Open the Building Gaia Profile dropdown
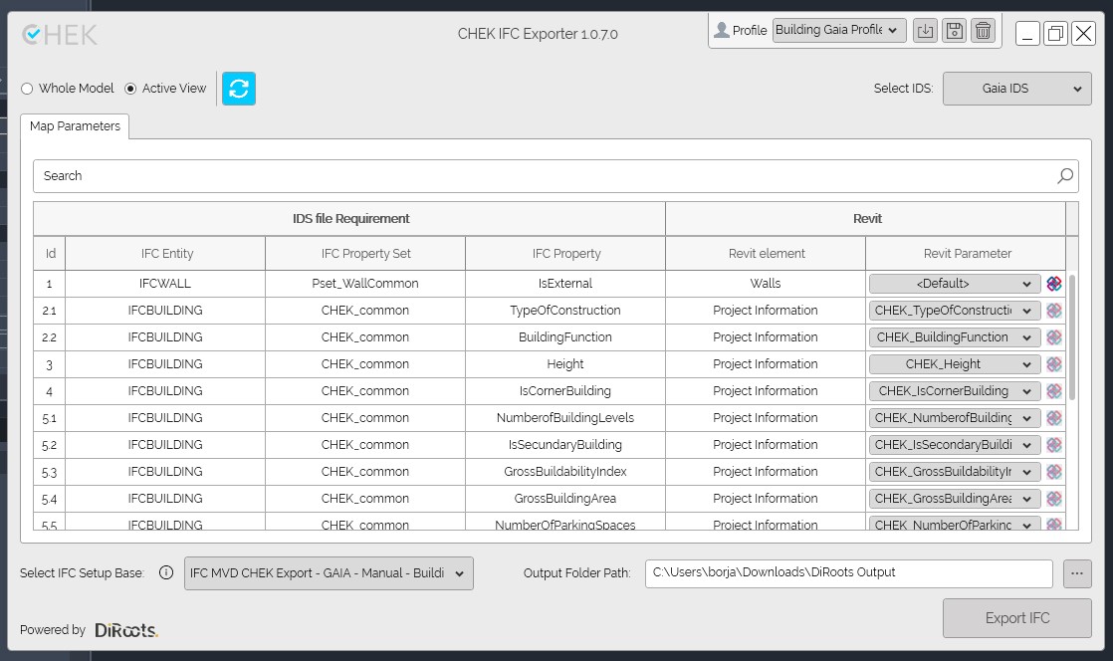The image size is (1113, 661). click(x=838, y=31)
